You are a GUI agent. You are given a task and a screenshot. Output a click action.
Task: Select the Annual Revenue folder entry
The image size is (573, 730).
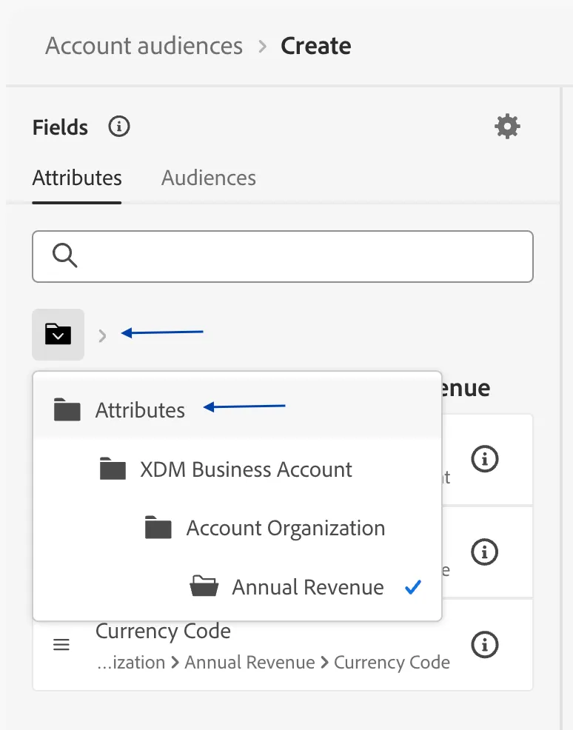(238, 586)
